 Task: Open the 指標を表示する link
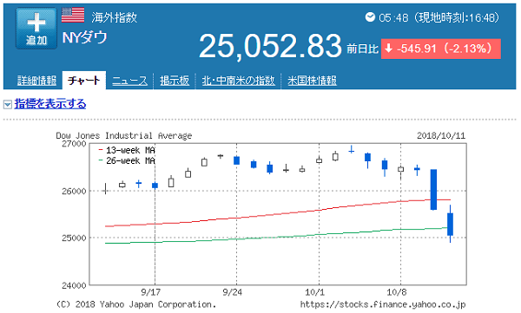[50, 104]
